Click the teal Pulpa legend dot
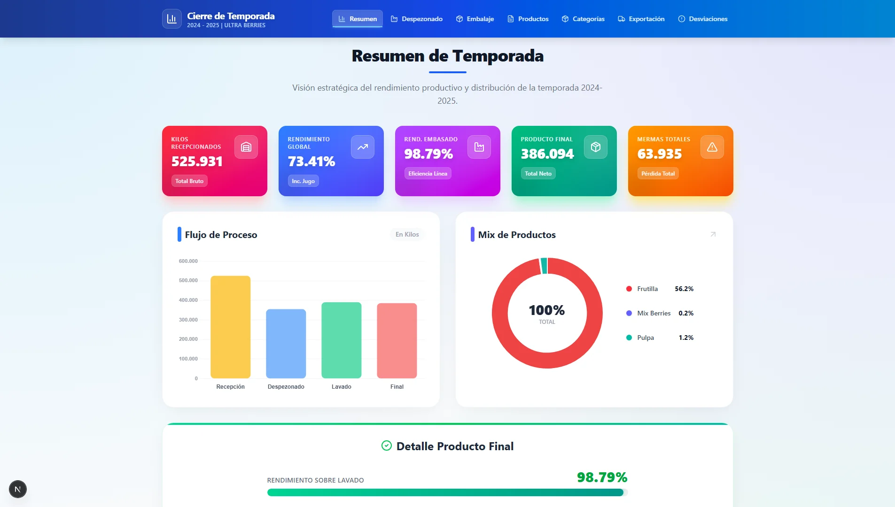Viewport: 895px width, 507px height. [x=629, y=338]
